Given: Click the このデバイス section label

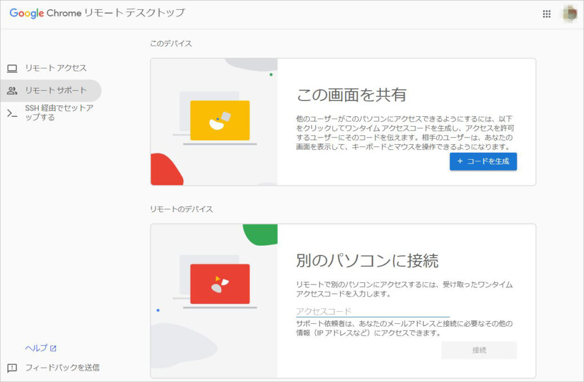Looking at the screenshot, I should click(171, 43).
